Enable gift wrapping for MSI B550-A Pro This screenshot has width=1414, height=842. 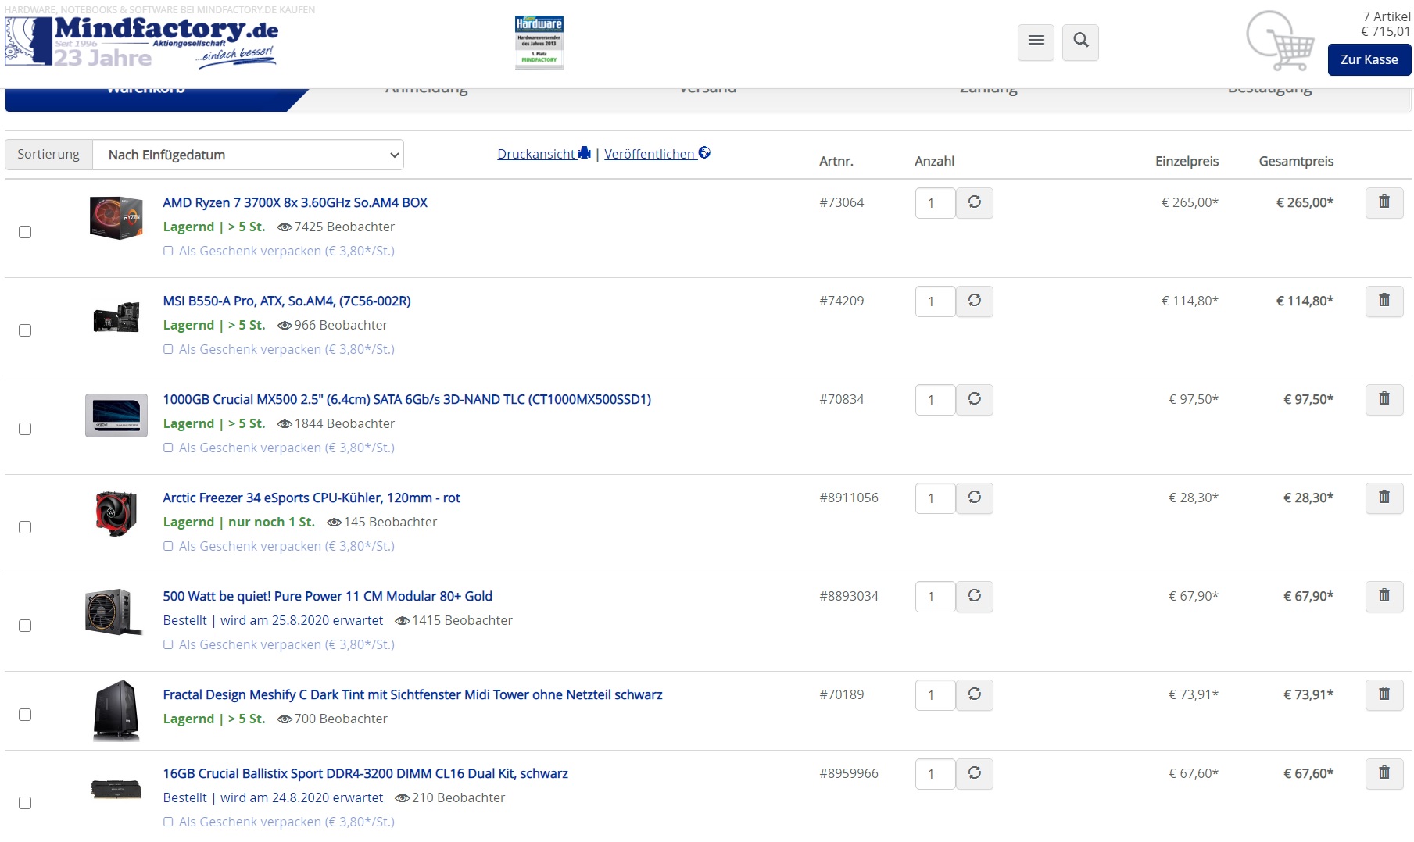coord(168,349)
